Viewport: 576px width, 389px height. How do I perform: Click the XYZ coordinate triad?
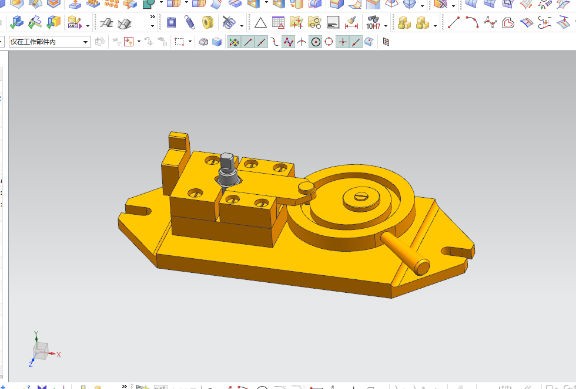pyautogui.click(x=45, y=349)
